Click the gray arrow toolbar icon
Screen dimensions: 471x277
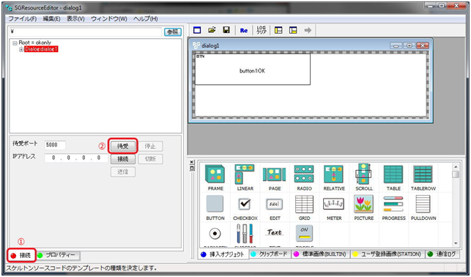pyautogui.click(x=308, y=30)
